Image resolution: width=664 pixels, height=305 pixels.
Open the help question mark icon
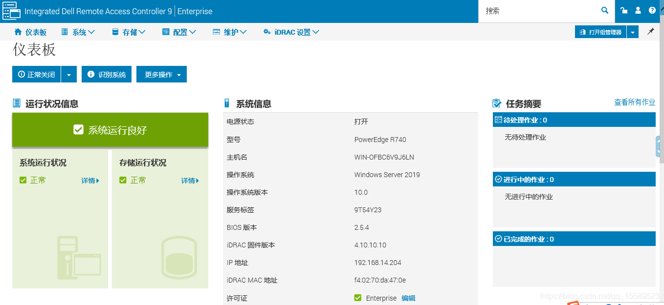(x=652, y=10)
